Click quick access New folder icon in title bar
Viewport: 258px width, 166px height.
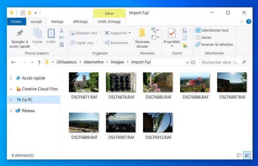[x=29, y=13]
